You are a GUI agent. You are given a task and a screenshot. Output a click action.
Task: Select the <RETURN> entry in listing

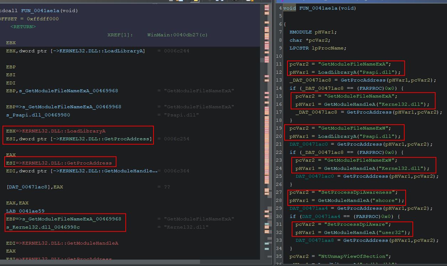(23, 27)
